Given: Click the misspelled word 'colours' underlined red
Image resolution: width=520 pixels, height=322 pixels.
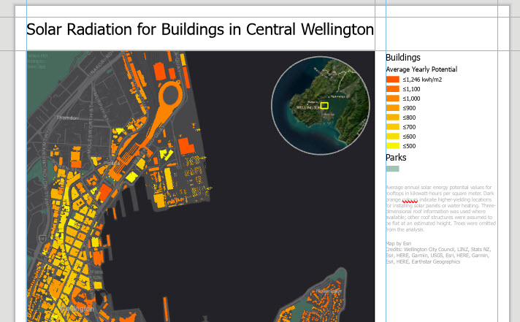Looking at the screenshot, I should coord(410,199).
